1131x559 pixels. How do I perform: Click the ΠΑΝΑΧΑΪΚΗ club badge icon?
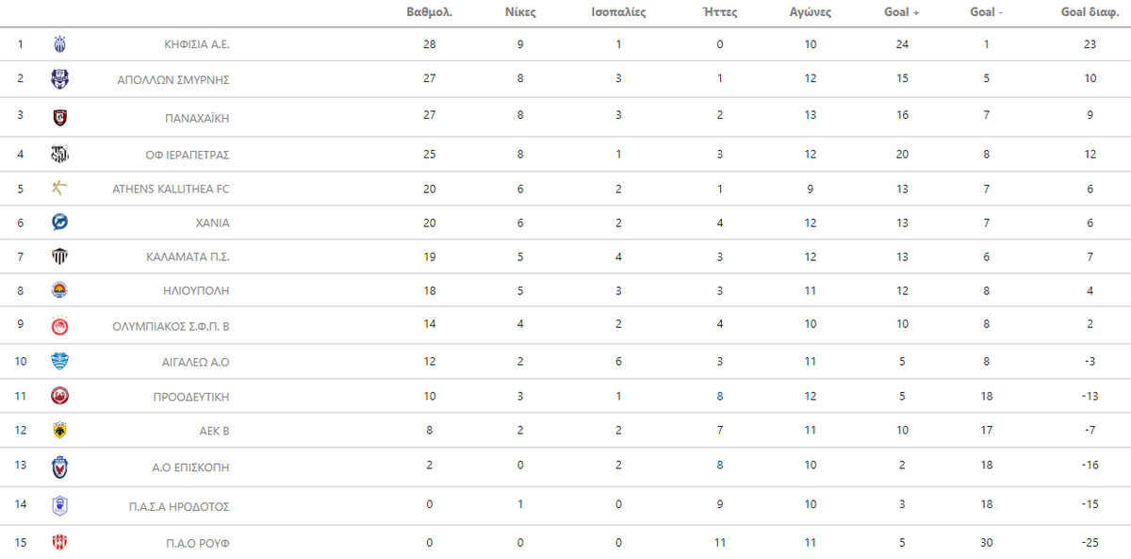click(59, 118)
